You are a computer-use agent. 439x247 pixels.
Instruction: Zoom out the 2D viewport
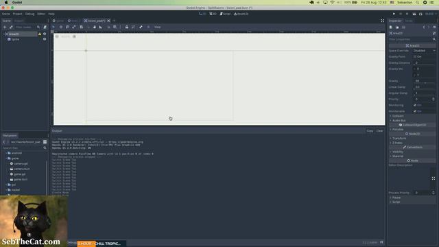coord(57,36)
